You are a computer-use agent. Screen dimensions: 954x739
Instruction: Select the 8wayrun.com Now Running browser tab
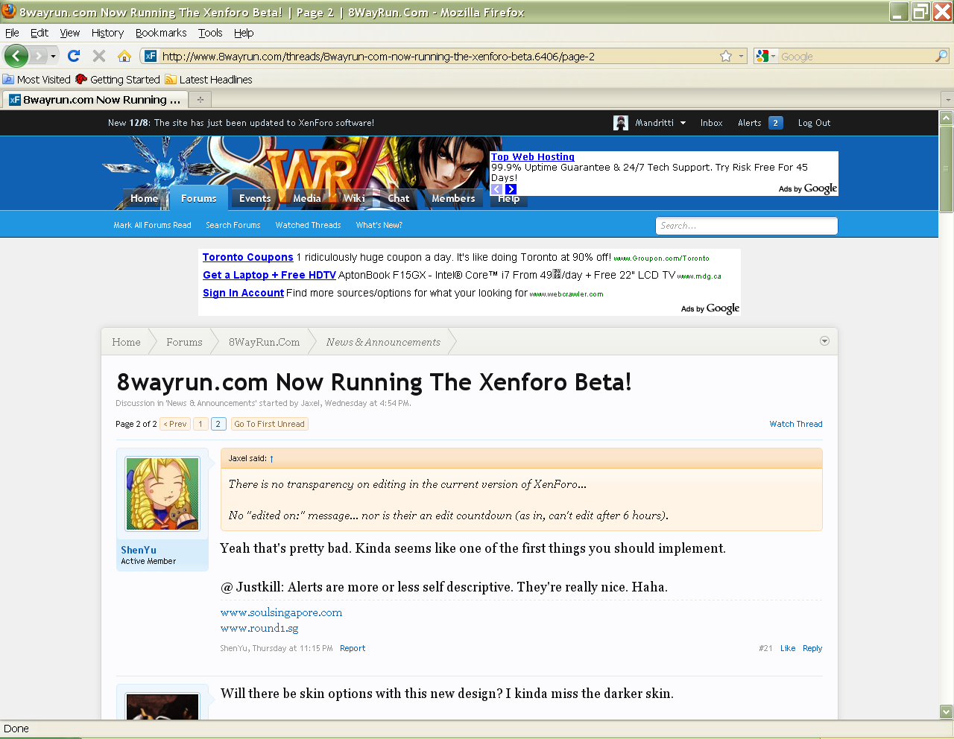point(95,100)
